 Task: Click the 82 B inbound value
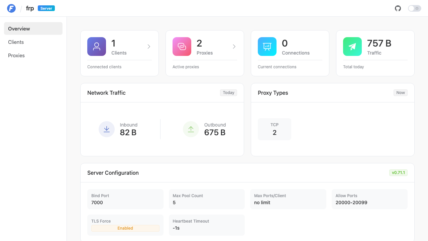coord(128,133)
